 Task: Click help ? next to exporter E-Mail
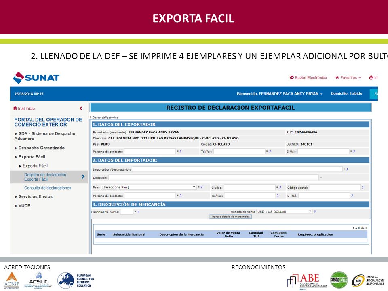[354, 152]
